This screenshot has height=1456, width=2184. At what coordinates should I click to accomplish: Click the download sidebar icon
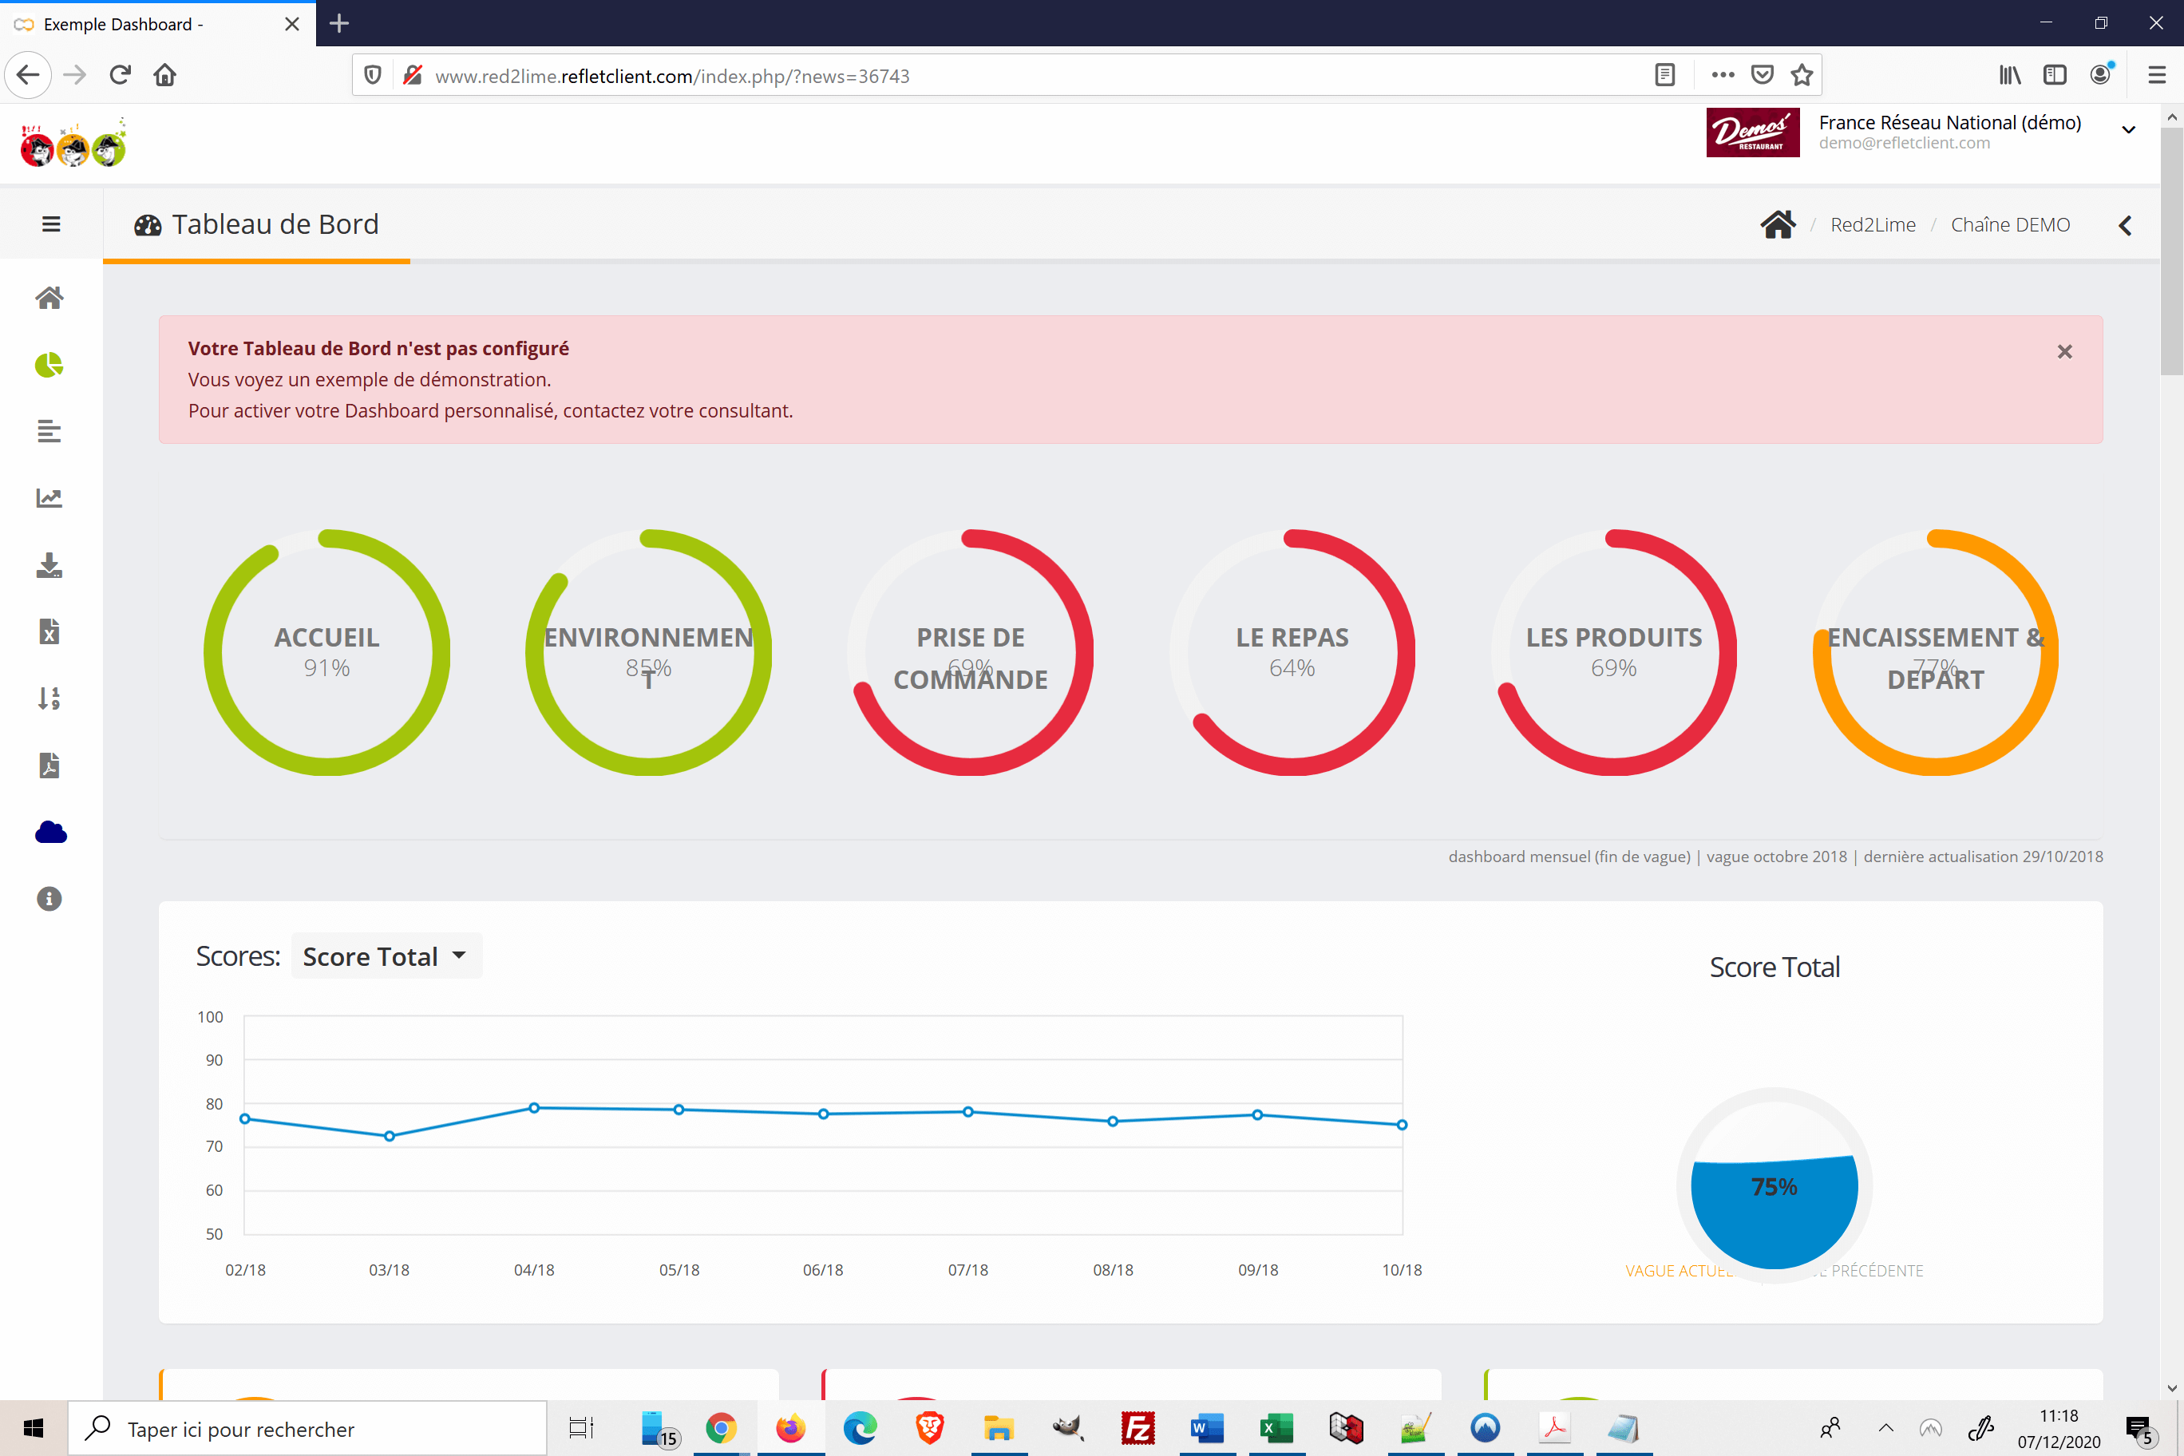49,565
